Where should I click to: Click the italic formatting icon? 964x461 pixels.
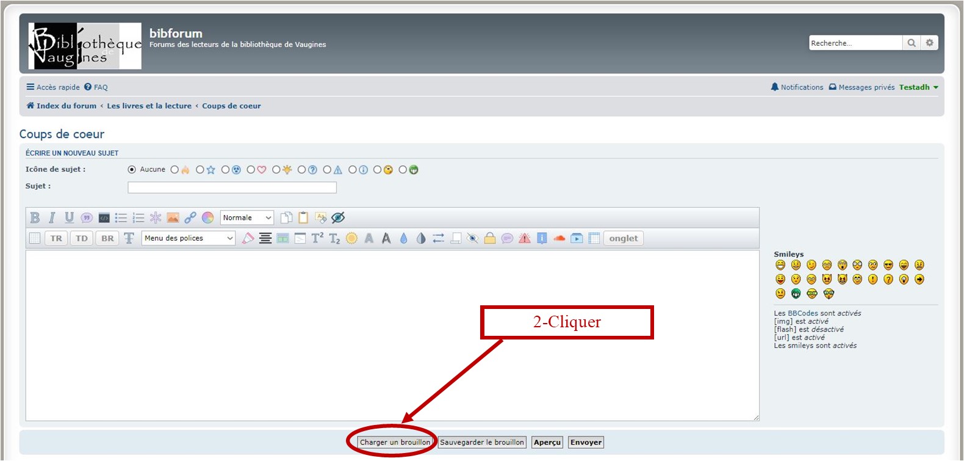point(52,218)
